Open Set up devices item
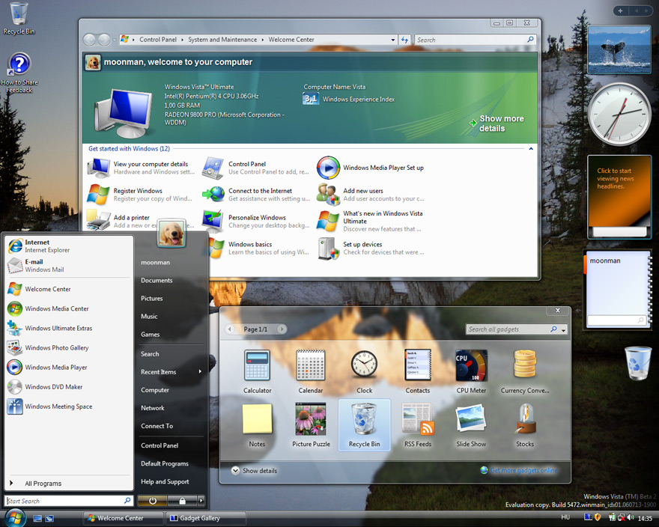Viewport: 659px width, 527px height. coord(370,248)
